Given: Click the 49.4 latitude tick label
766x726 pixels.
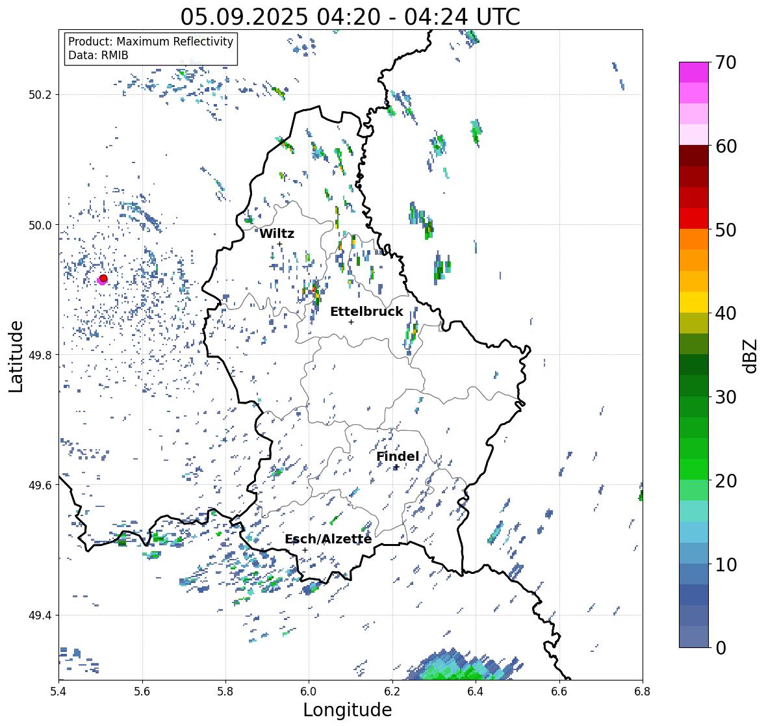Looking at the screenshot, I should (x=40, y=616).
